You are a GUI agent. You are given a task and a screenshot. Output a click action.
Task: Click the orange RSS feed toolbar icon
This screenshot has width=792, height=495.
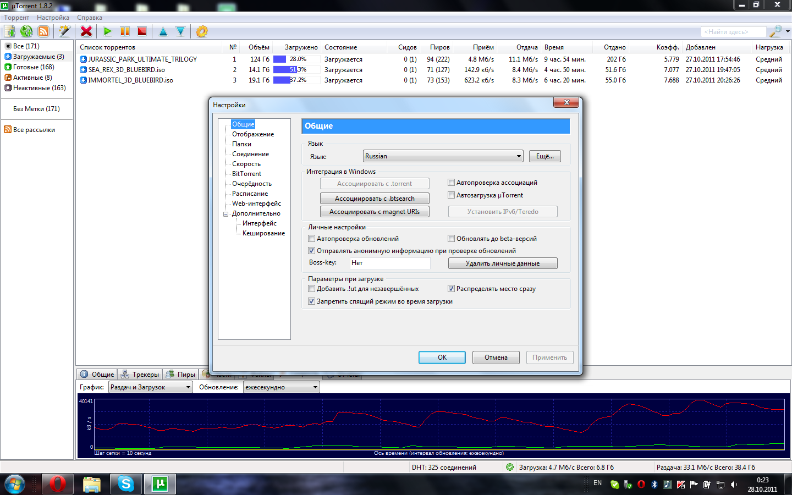[x=43, y=31]
